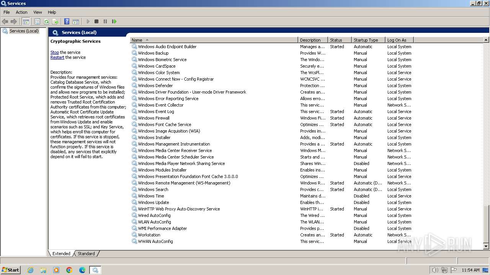
Task: Click the Refresh toolbar icon
Action: pos(46,22)
